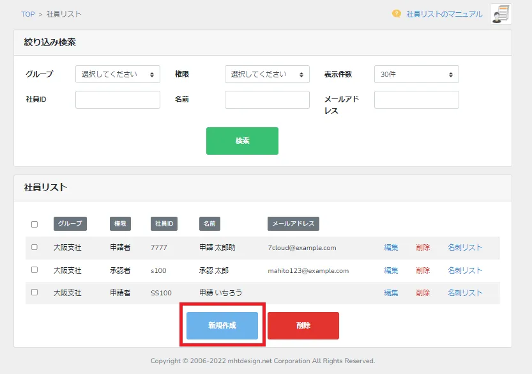Viewport: 532px width, 374px height.
Task: Sort the list by グループ column header
Action: 70,223
